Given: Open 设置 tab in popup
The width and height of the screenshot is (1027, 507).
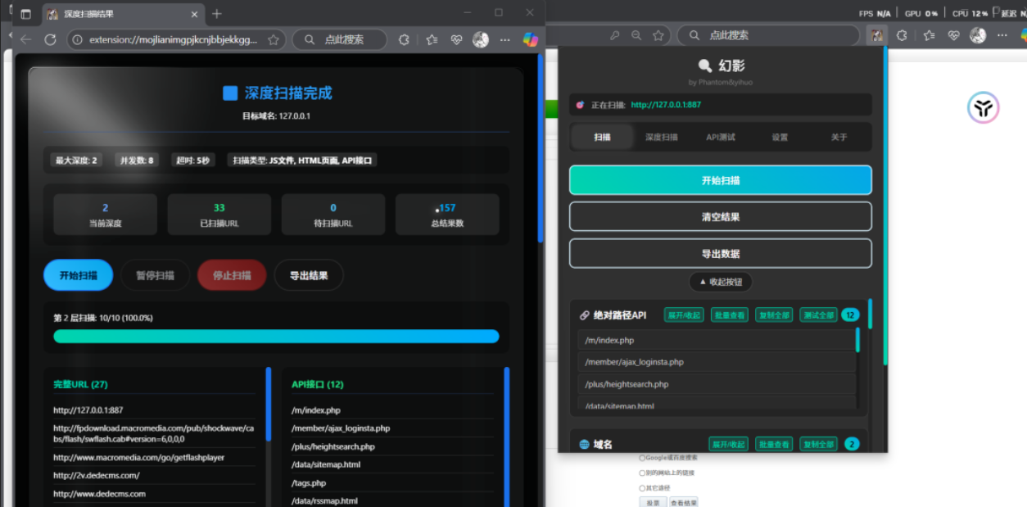Looking at the screenshot, I should 780,137.
